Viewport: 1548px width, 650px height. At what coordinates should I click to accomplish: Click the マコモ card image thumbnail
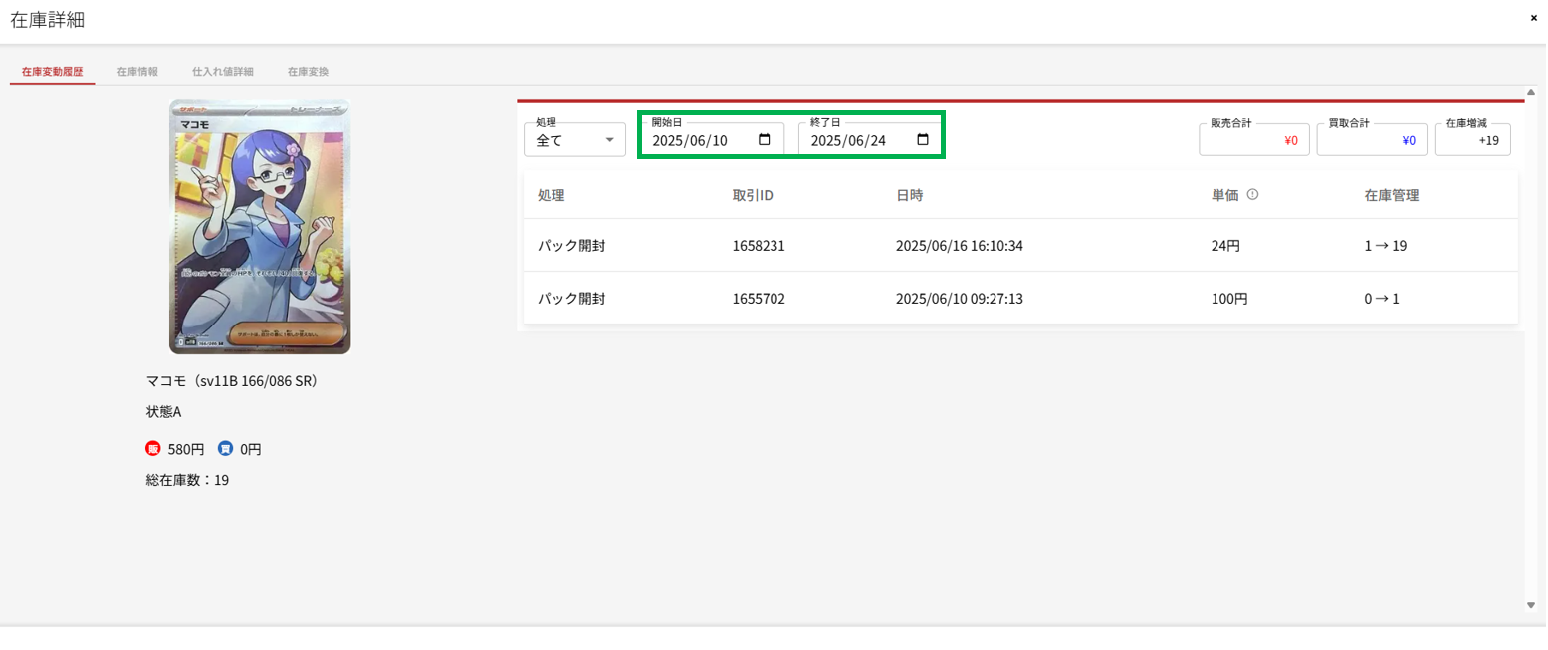pyautogui.click(x=260, y=226)
